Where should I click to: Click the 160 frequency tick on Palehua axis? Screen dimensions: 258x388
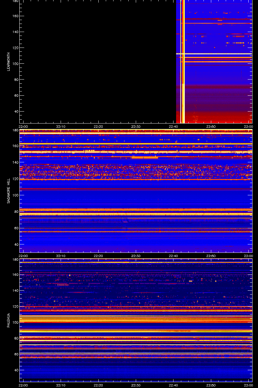pyautogui.click(x=15, y=275)
